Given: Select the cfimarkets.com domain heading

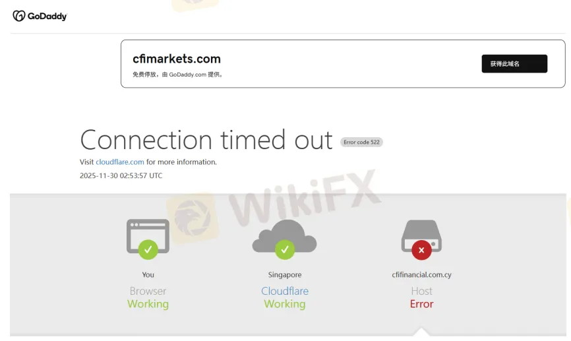Looking at the screenshot, I should point(177,59).
